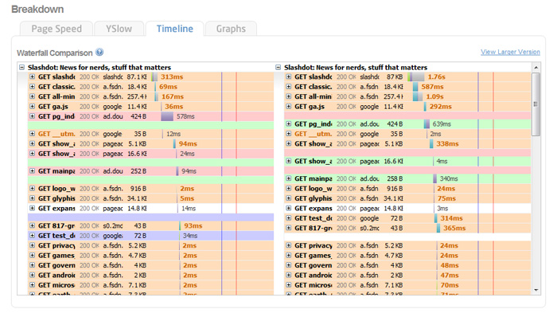Viewport: 557px width, 313px height.
Task: Expand right GET ga.js 292ms request
Action: (x=288, y=107)
